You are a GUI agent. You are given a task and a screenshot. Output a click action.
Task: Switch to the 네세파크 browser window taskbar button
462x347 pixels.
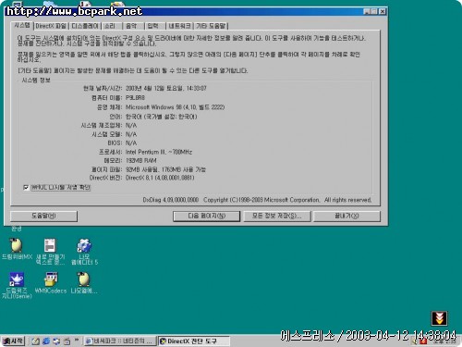click(x=120, y=341)
